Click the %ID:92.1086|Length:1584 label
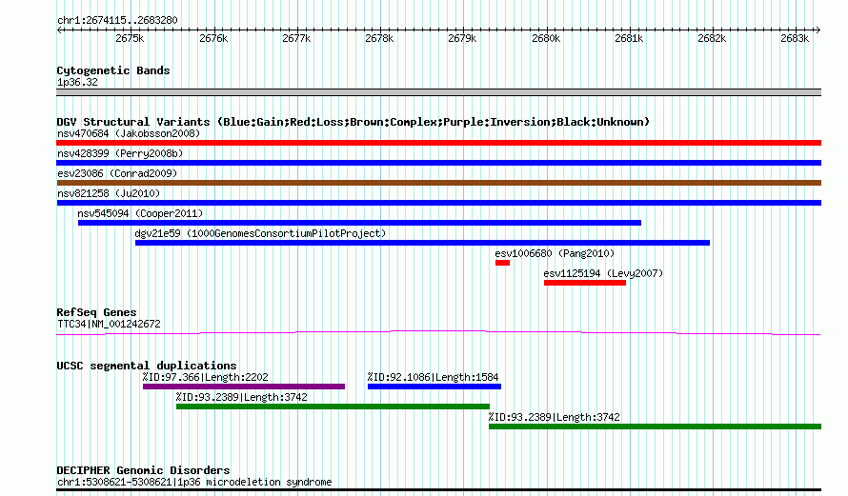The height and width of the screenshot is (496, 848). 434,377
